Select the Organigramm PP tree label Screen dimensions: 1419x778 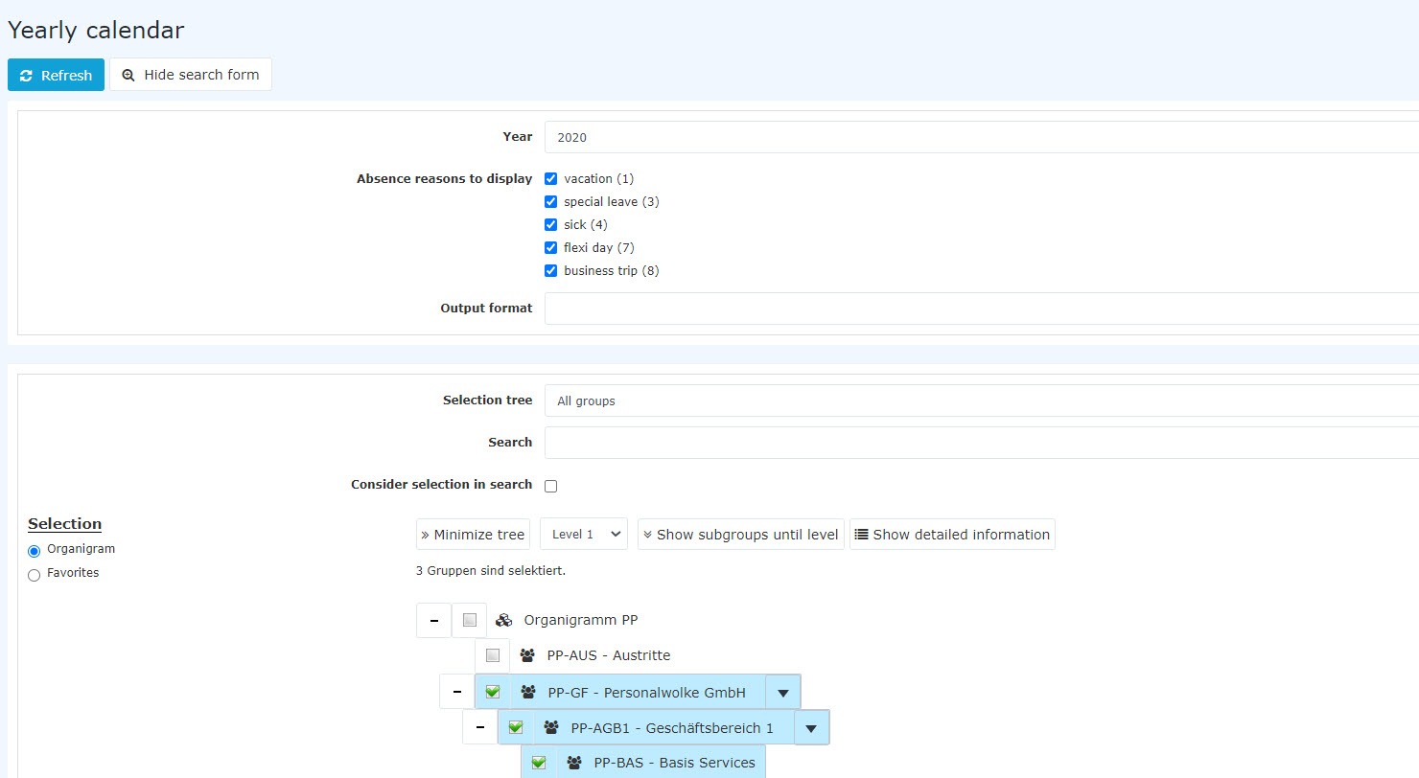pos(580,620)
